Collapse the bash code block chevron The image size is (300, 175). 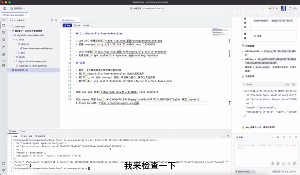(x=244, y=84)
